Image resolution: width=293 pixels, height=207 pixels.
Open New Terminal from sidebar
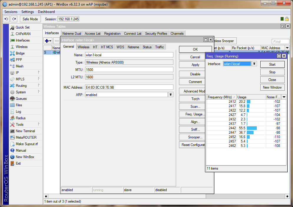point(25,131)
